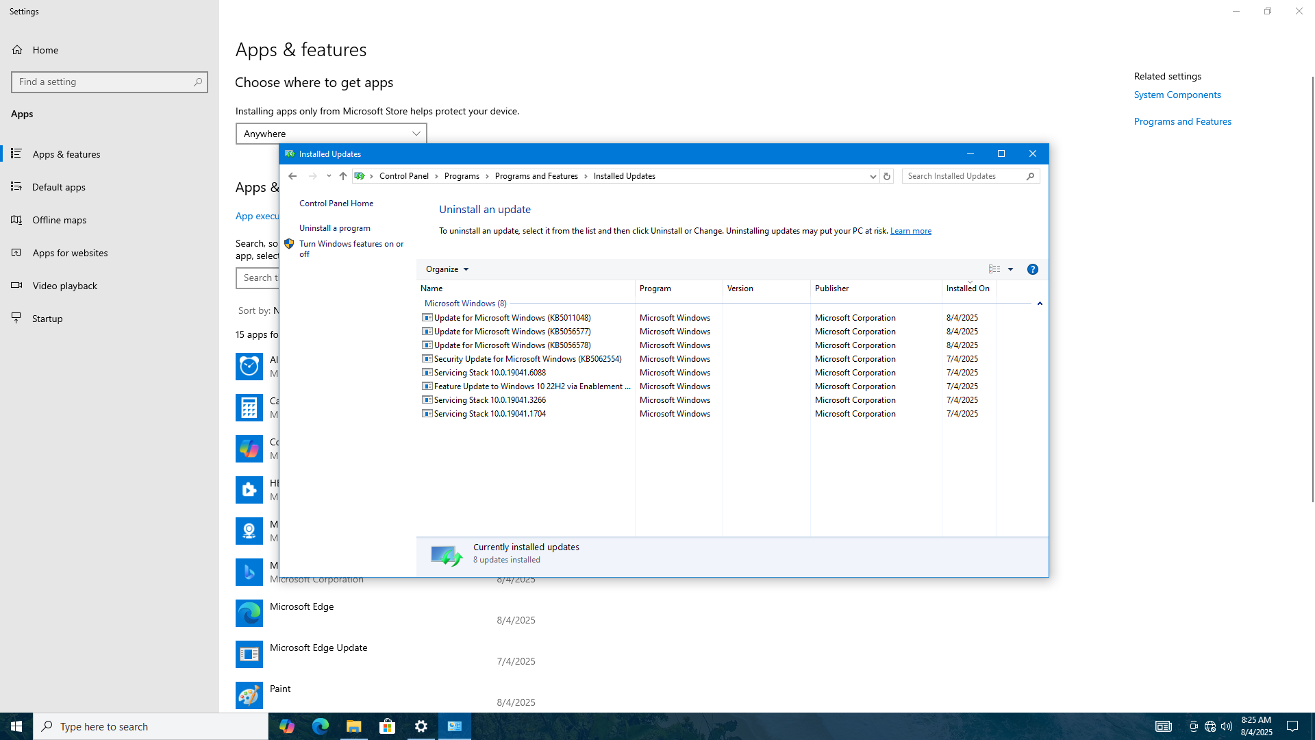Switch to Settings via taskbar gear
Viewport: 1315px width, 740px height.
[421, 726]
